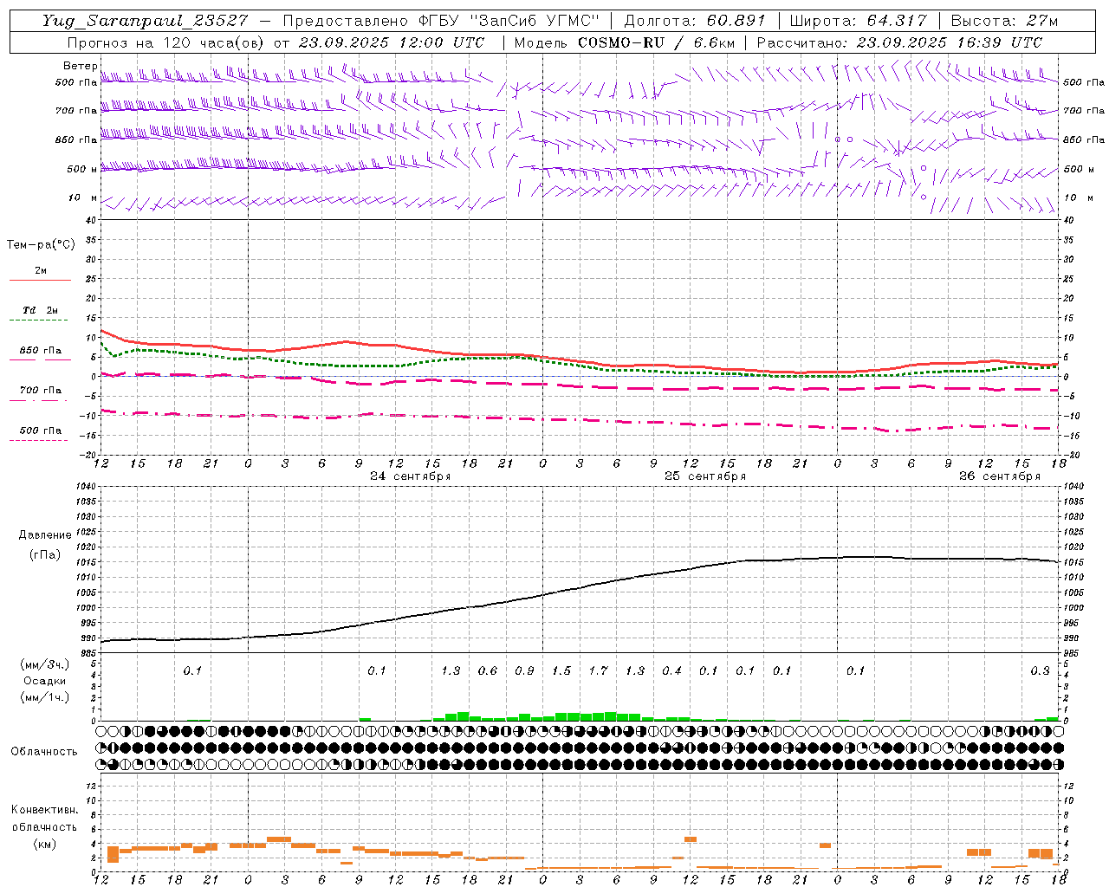Screen dimensions: 1109x887
Task: Click the text Прогноз на 120 часа(ов)
Action: 165,42
